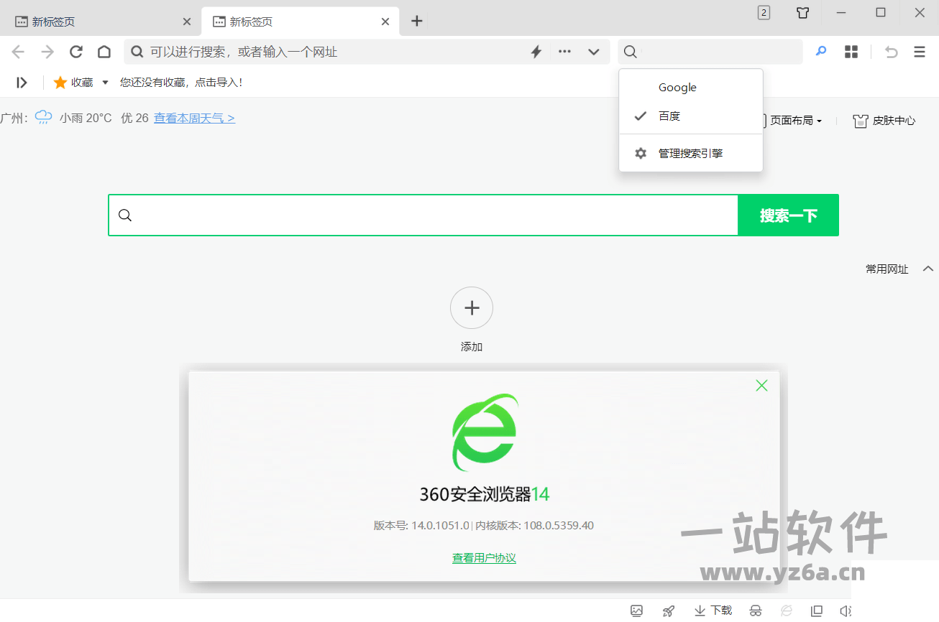Click the rainy weather cloud icon
The height and width of the screenshot is (622, 939).
[44, 117]
